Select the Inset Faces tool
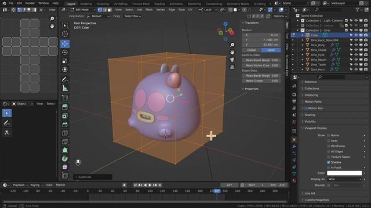 pyautogui.click(x=65, y=116)
